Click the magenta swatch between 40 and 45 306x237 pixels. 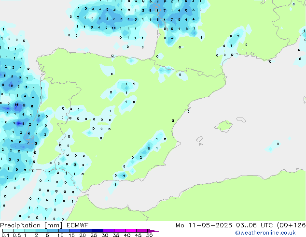(x=131, y=231)
